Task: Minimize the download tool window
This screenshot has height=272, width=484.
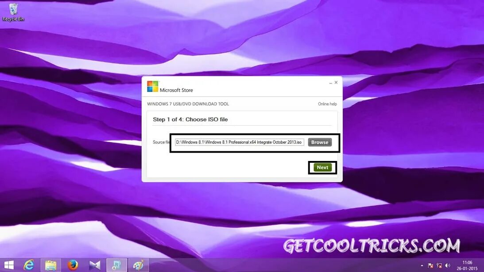Action: click(x=331, y=83)
